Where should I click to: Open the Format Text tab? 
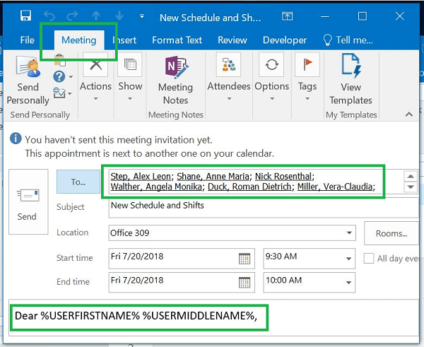tap(177, 40)
